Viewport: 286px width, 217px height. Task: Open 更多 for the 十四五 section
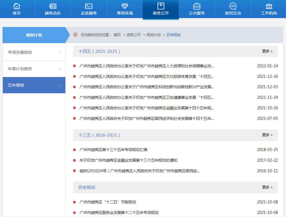click(x=267, y=51)
